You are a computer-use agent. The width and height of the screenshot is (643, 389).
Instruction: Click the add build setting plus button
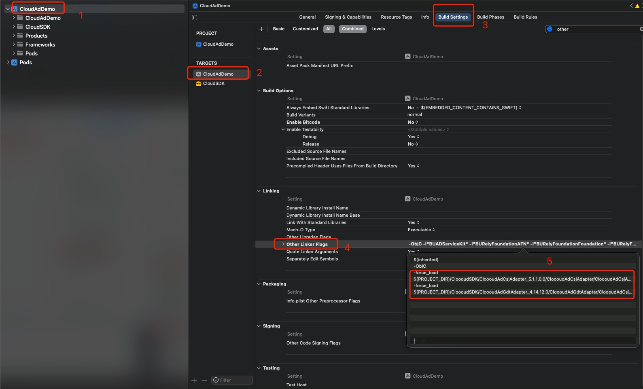click(x=261, y=29)
